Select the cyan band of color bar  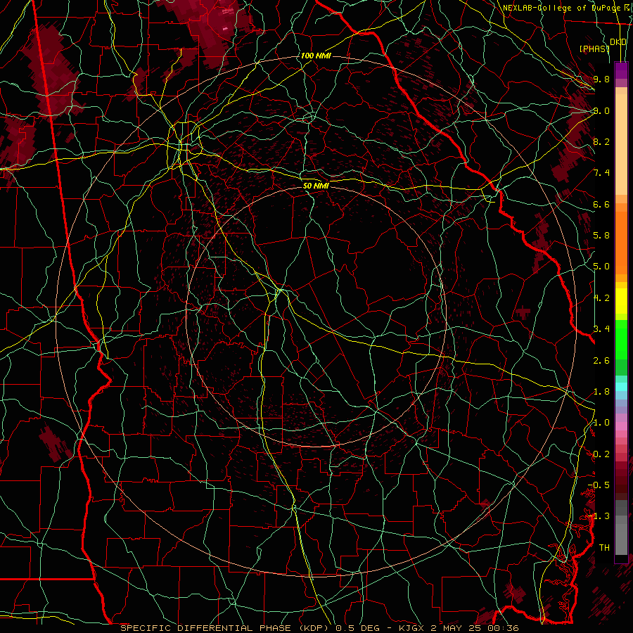click(x=621, y=387)
